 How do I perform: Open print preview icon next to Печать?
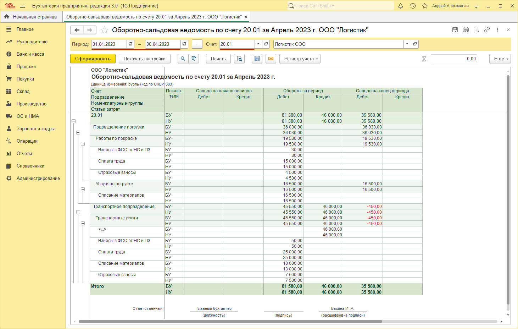pyautogui.click(x=240, y=59)
